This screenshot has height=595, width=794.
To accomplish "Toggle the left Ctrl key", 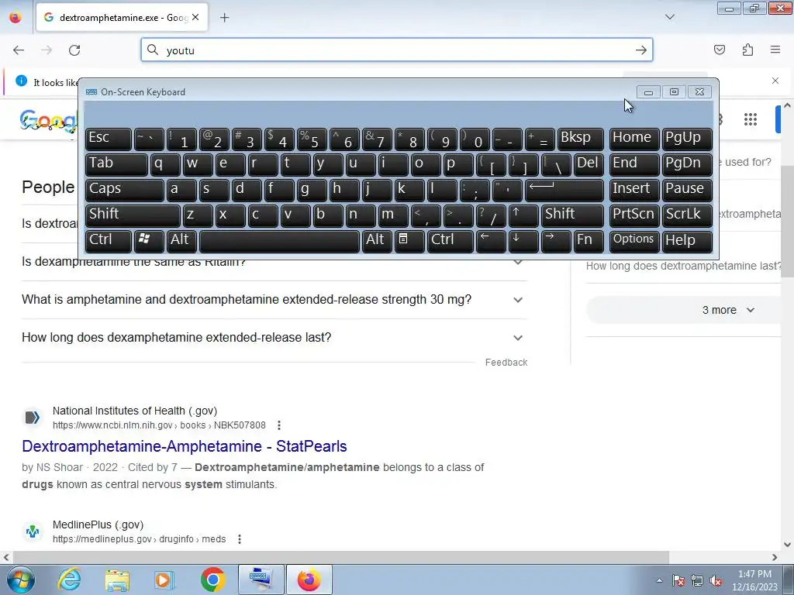I will [109, 241].
